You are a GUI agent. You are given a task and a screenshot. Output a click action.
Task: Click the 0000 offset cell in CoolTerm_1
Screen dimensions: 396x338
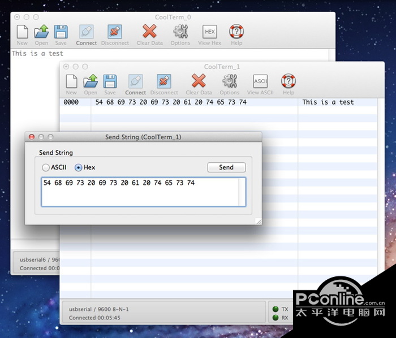[x=71, y=102]
